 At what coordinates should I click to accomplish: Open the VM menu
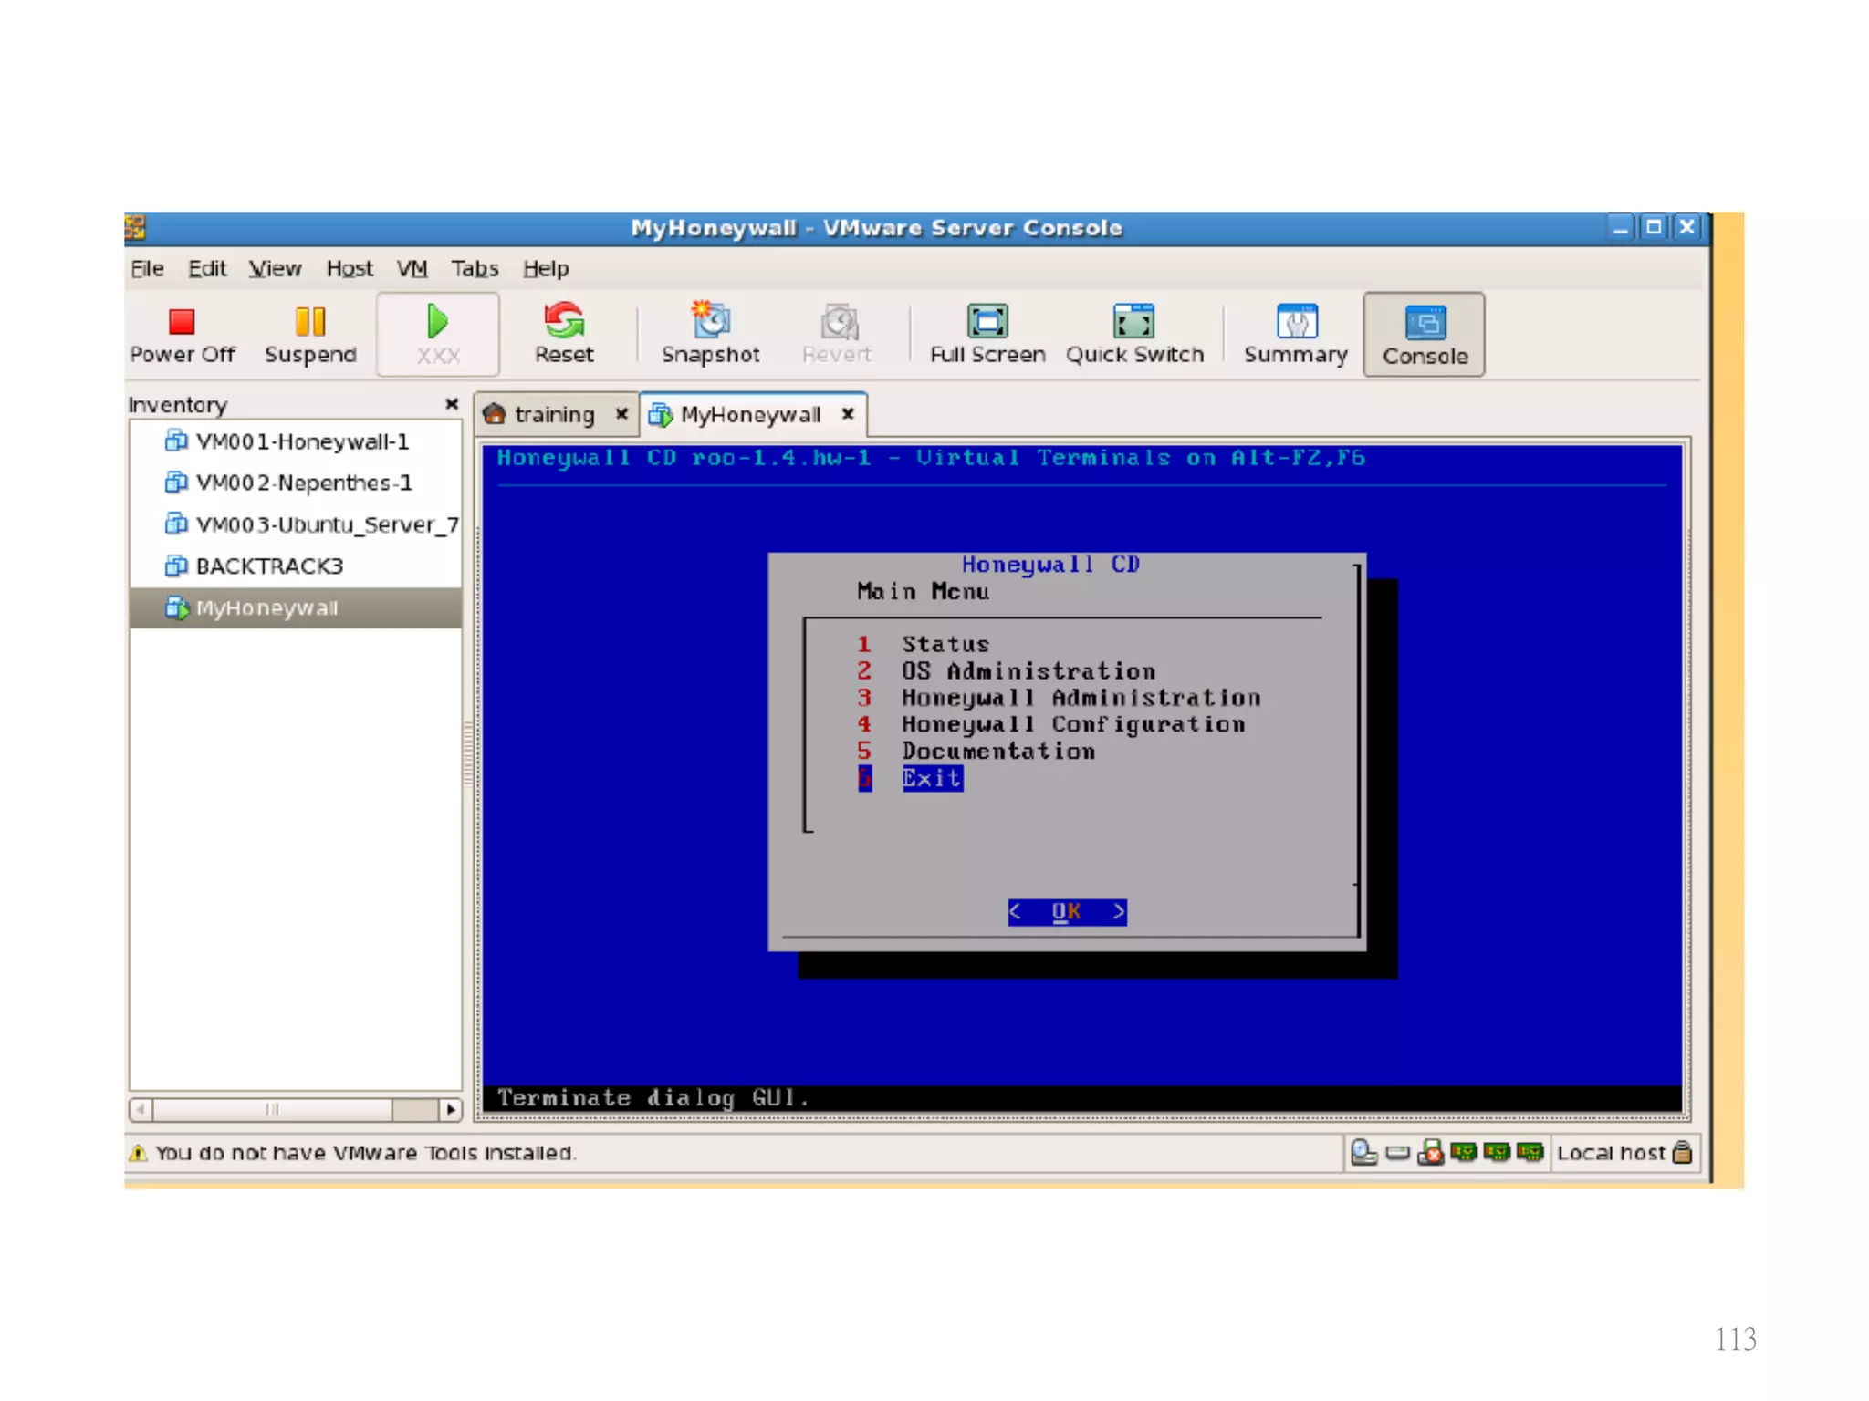(x=412, y=269)
